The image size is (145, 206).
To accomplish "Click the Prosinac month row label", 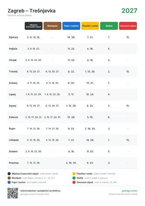I will pos(14,163).
